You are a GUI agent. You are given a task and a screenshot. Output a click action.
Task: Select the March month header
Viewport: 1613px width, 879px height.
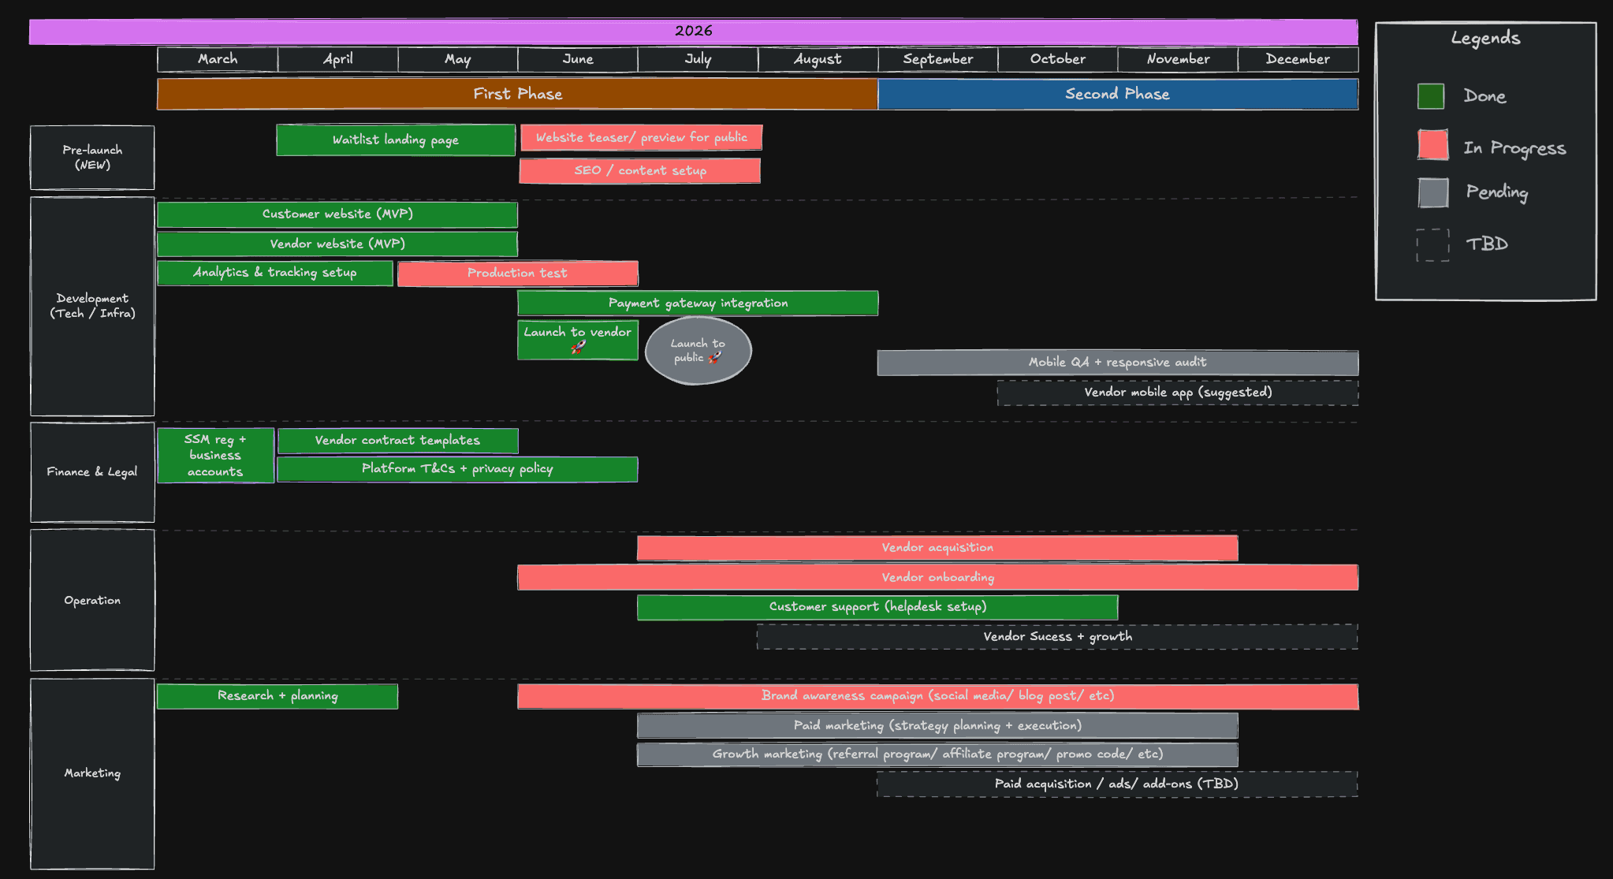pos(218,59)
